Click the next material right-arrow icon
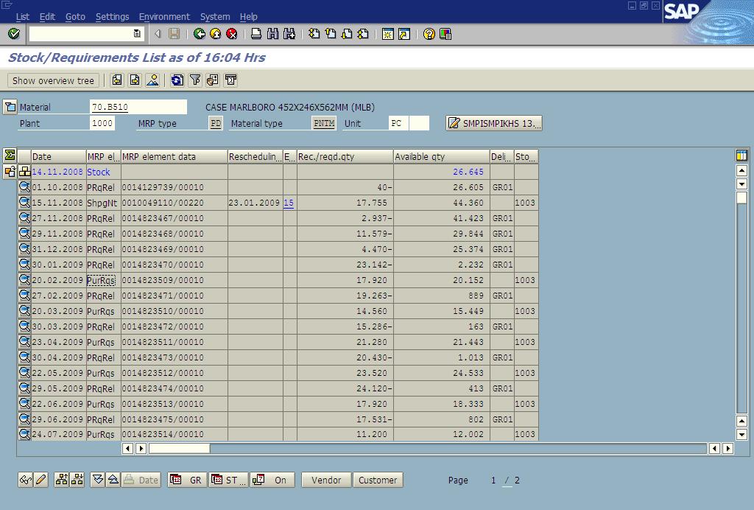The width and height of the screenshot is (754, 510). coord(135,80)
